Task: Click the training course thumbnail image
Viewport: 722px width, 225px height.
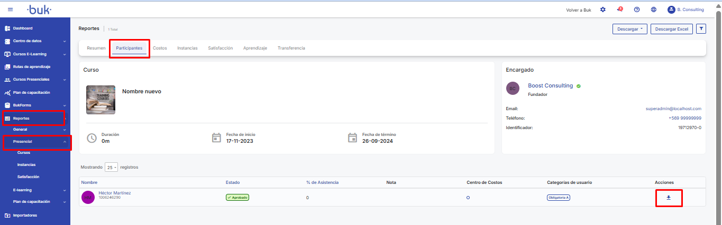Action: [x=100, y=100]
